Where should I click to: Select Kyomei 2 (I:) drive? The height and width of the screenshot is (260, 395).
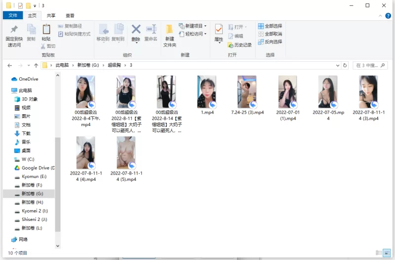pos(31,211)
